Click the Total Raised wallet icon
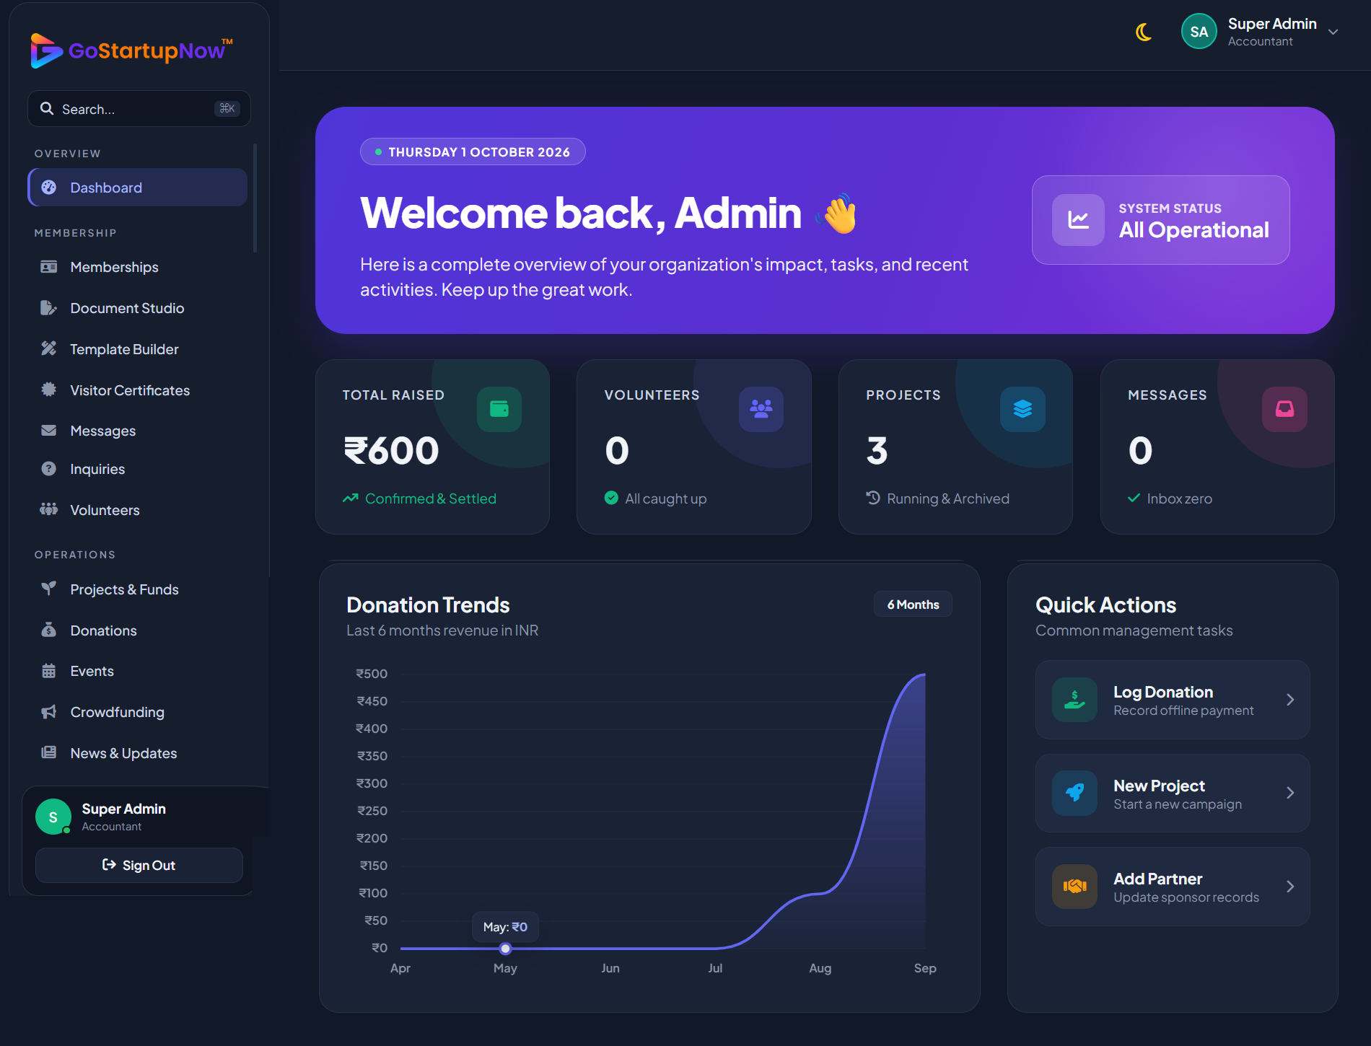This screenshot has height=1046, width=1371. 499,409
